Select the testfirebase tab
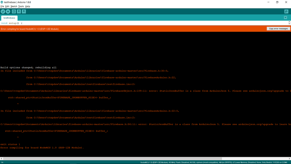291x164 pixels. 9,18
